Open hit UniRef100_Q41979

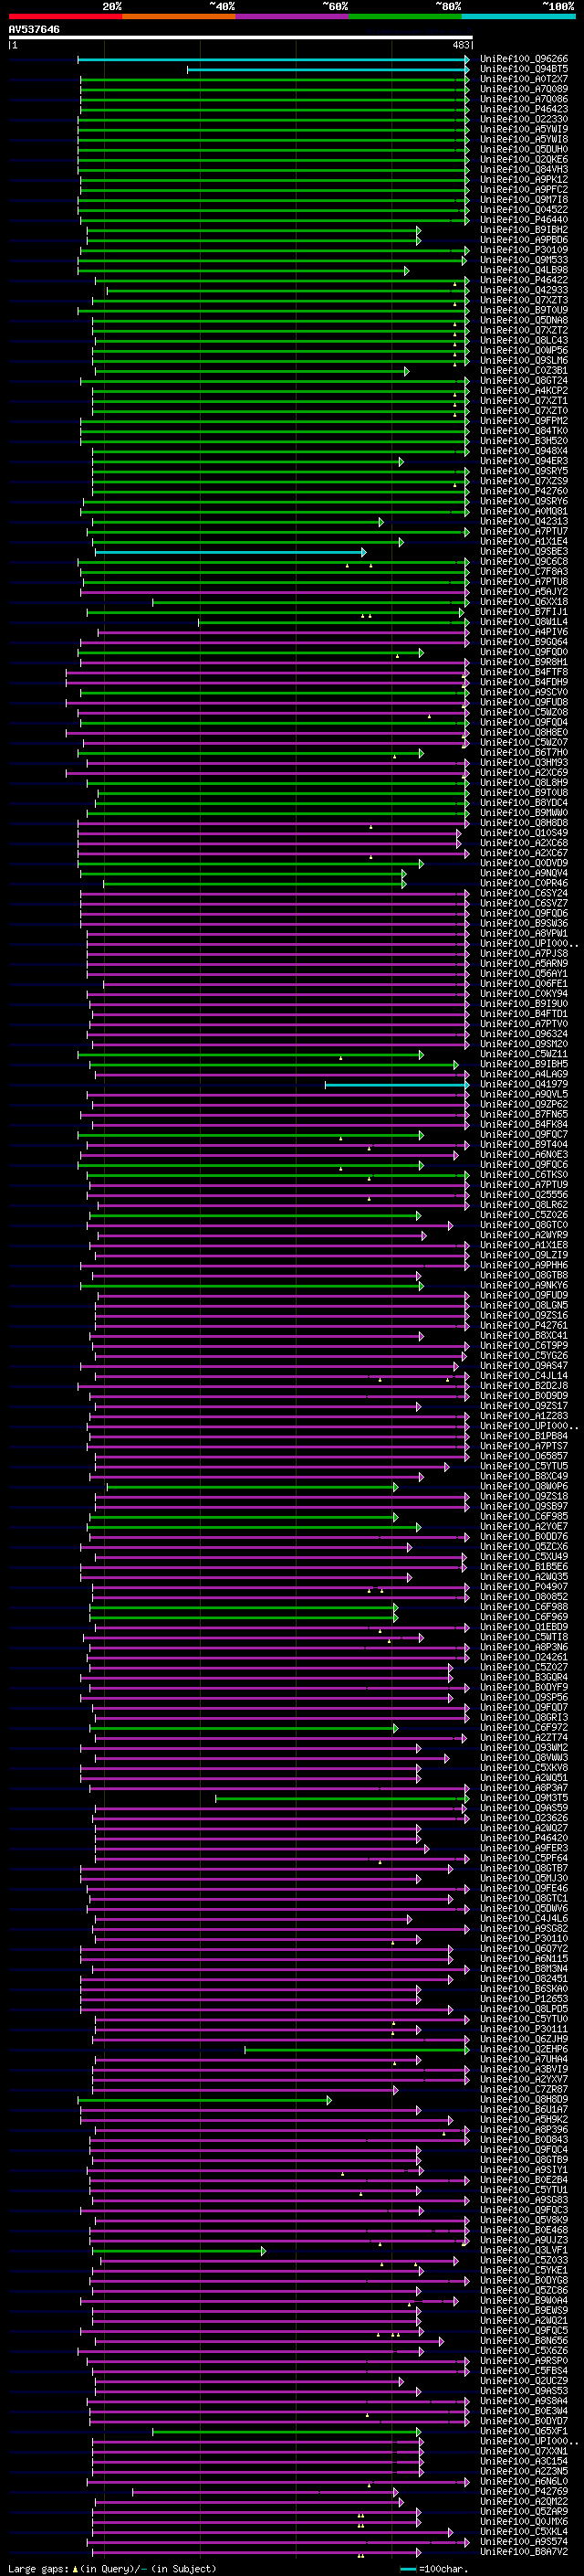[x=523, y=1085]
